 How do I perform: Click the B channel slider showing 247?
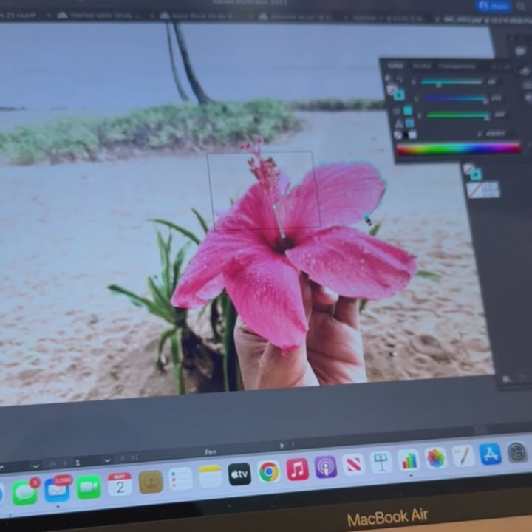[458, 115]
